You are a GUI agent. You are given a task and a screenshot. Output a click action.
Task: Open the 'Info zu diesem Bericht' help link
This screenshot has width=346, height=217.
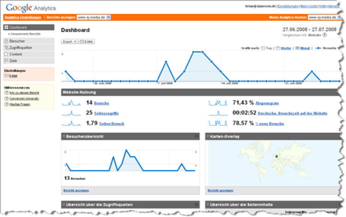(x=24, y=93)
